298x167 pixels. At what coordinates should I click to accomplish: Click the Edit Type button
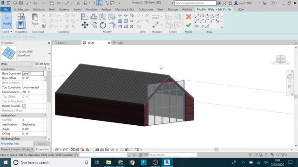[x=42, y=64]
